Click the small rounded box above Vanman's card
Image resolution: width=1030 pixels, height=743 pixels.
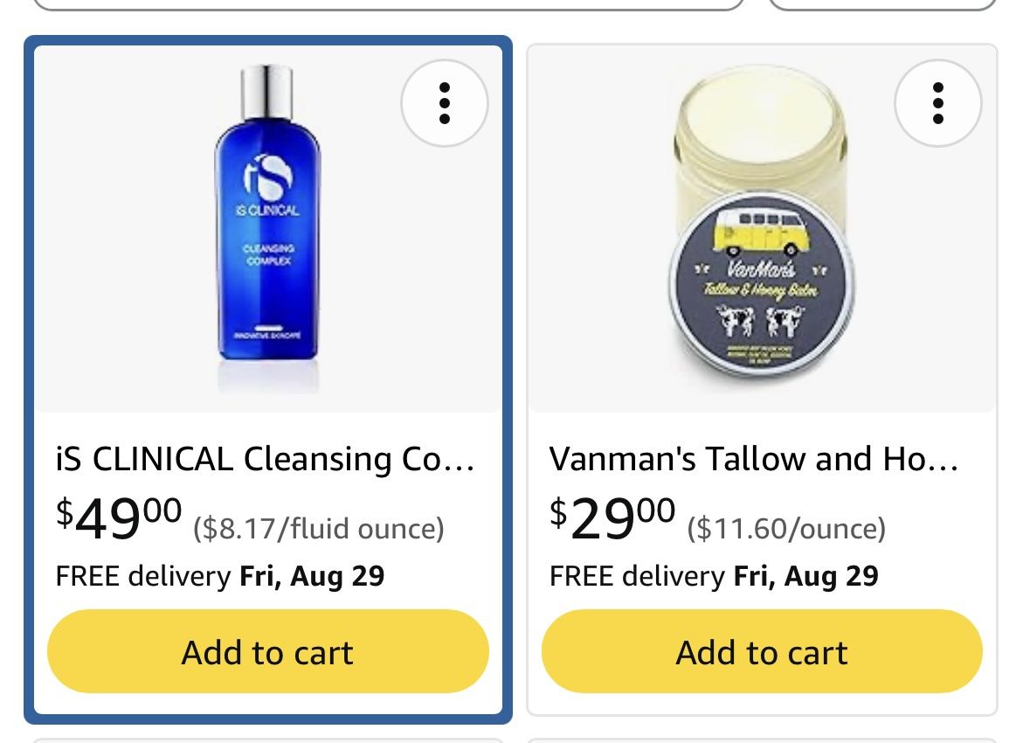click(x=882, y=5)
